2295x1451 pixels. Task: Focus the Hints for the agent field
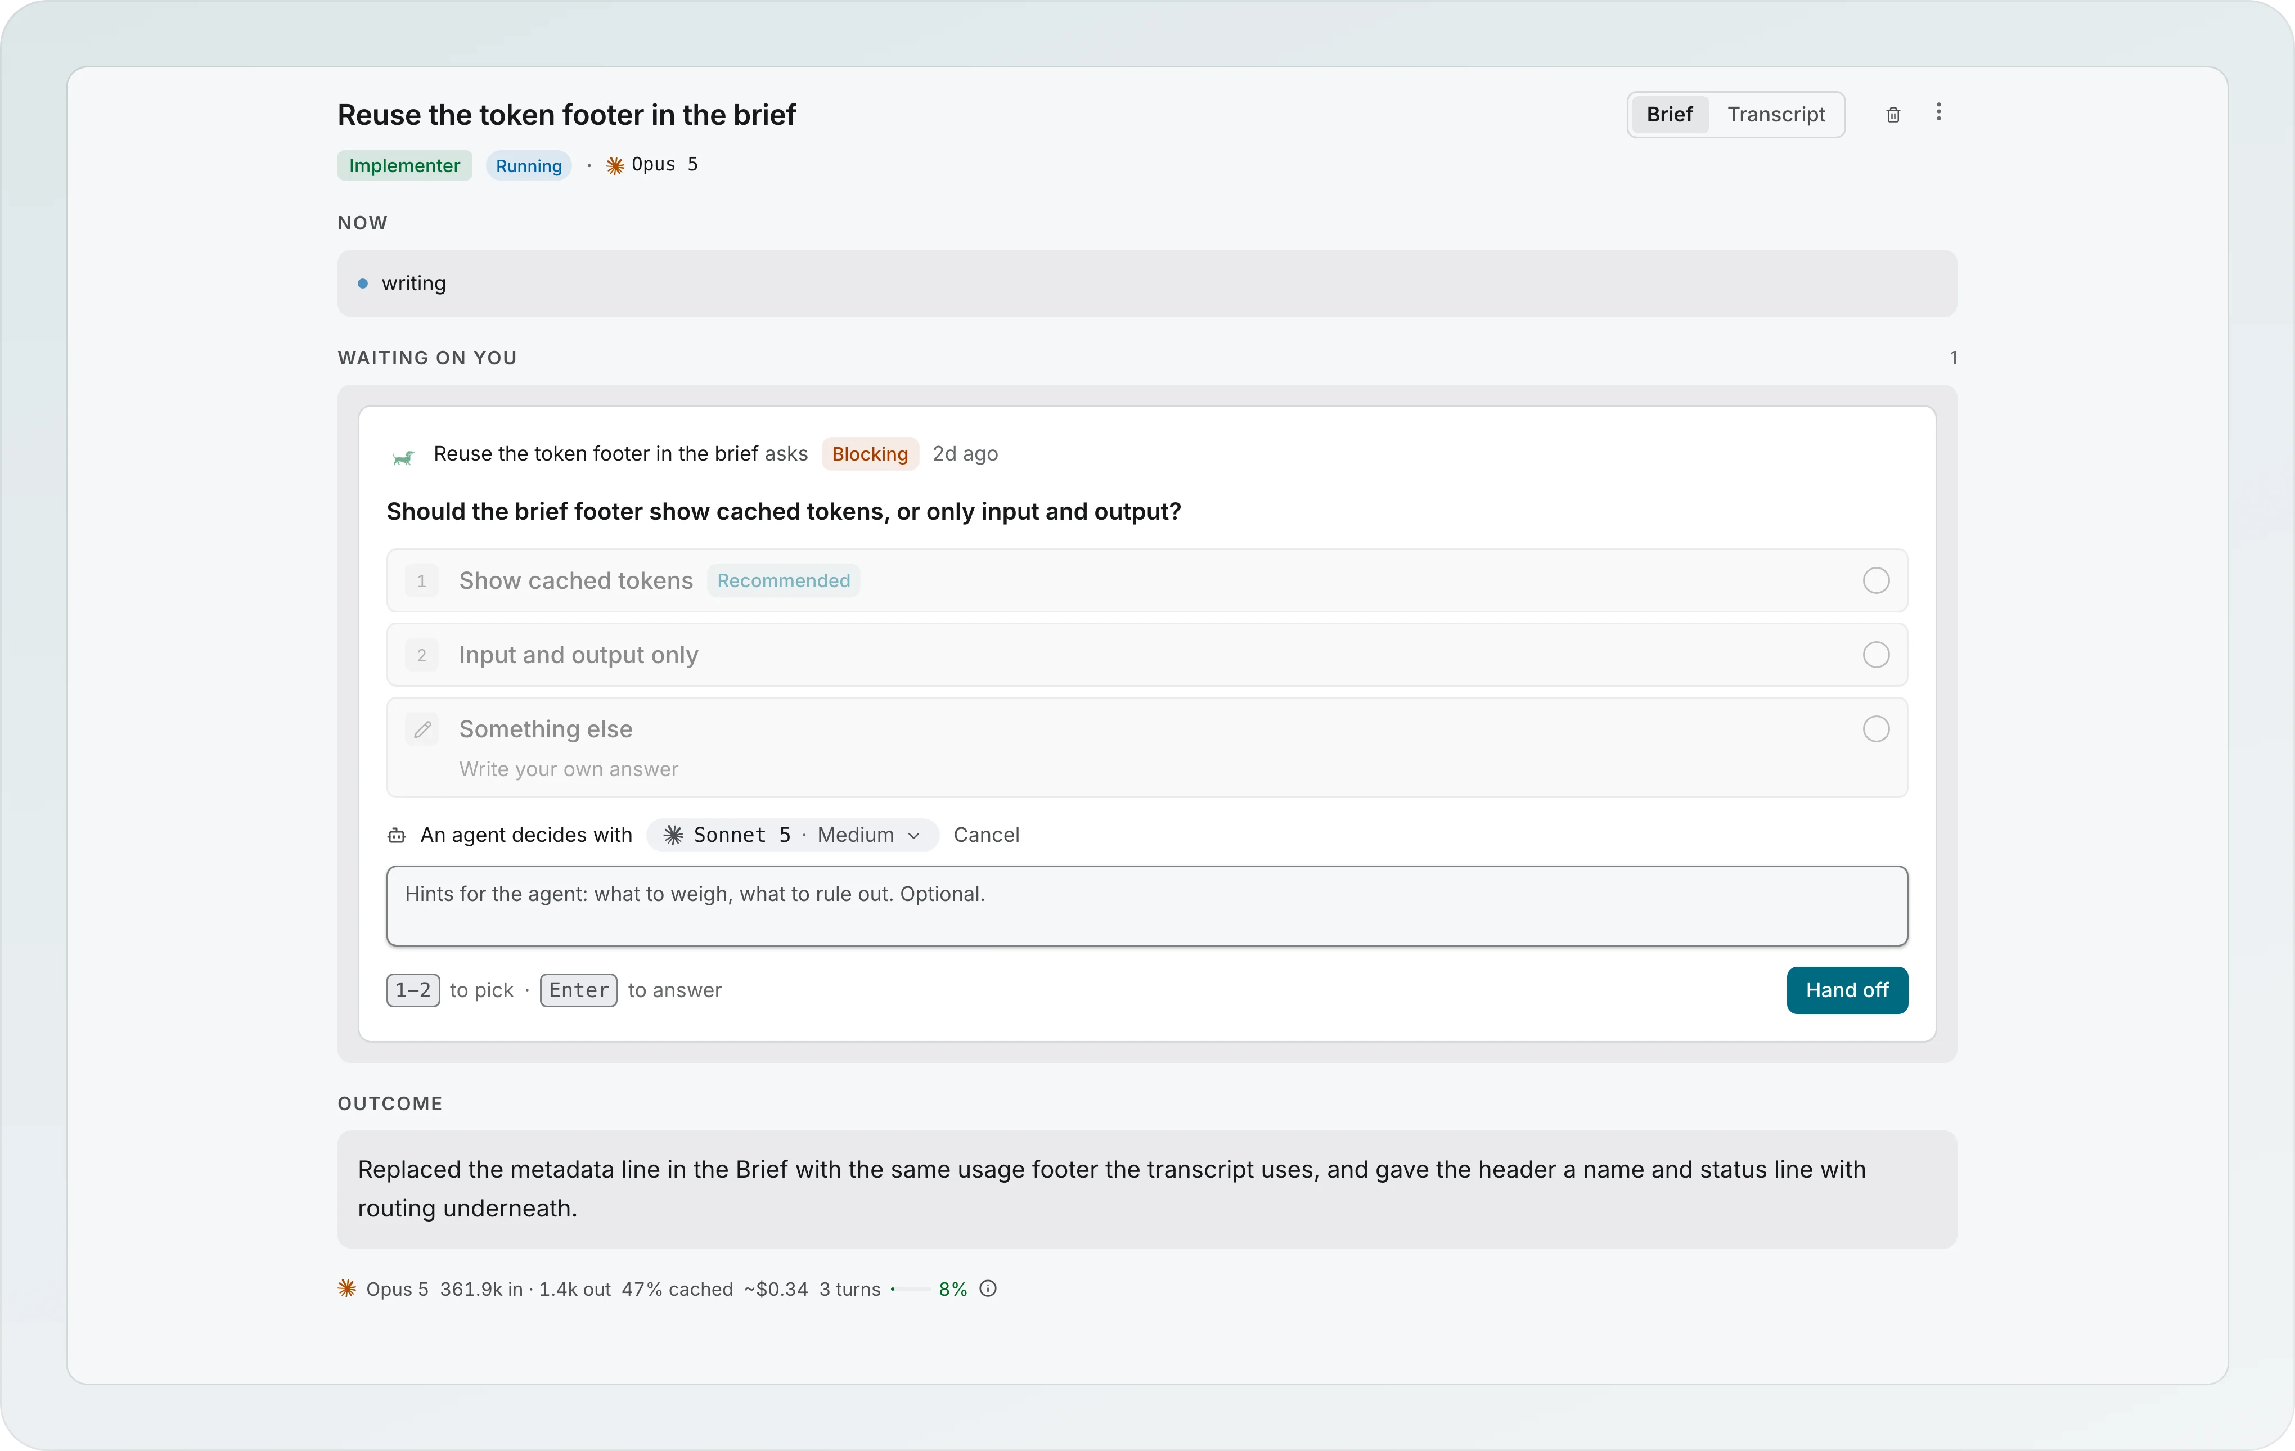[x=1146, y=906]
